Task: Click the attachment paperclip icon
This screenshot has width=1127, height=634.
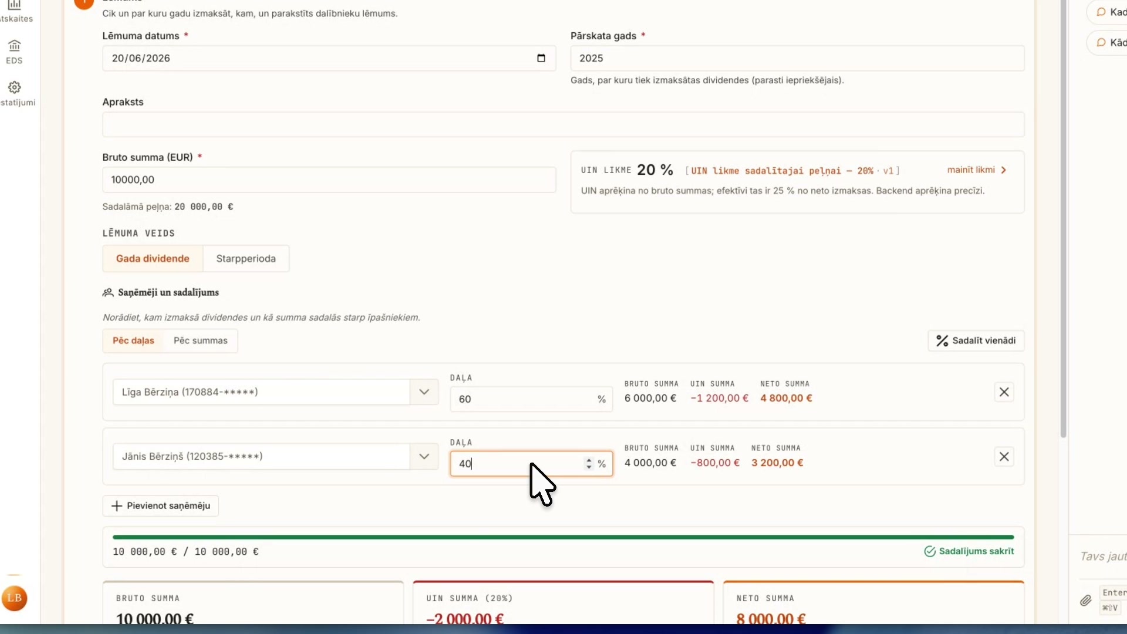Action: coord(1086,601)
